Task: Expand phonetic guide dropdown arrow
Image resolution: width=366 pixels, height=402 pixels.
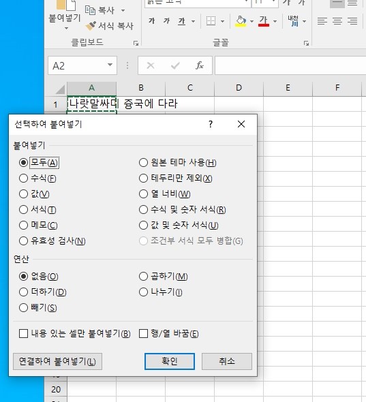Action: 304,21
